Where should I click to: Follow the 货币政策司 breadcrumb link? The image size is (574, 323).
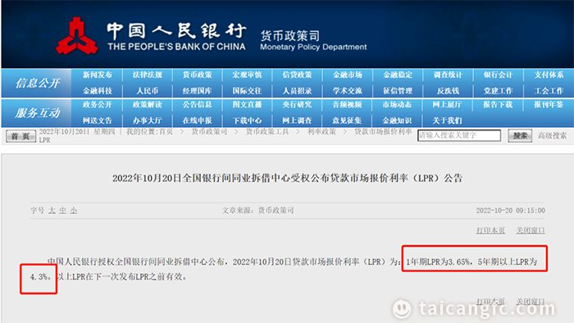[x=209, y=132]
